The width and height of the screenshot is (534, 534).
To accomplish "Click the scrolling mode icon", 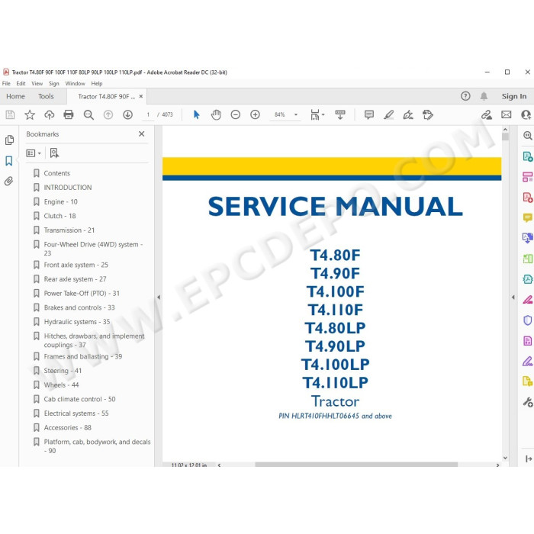I will (x=340, y=114).
